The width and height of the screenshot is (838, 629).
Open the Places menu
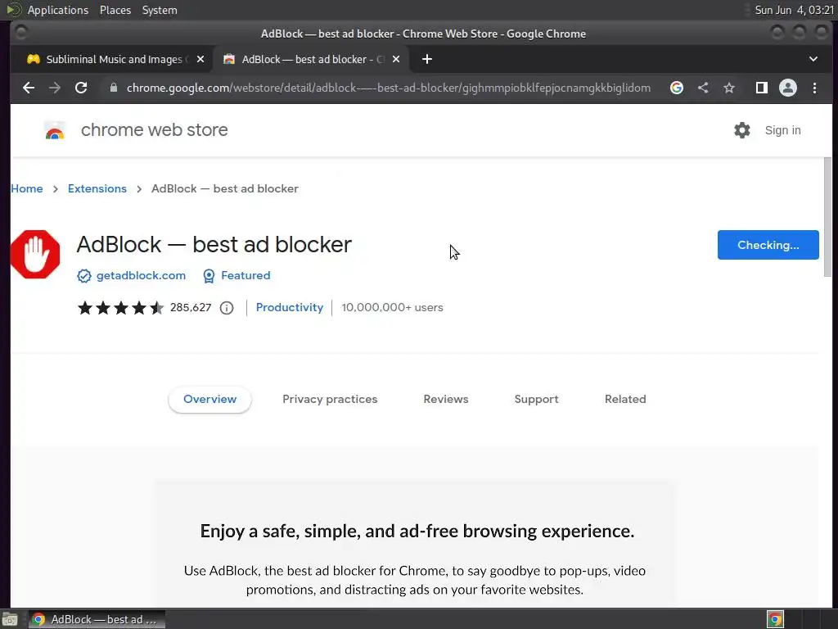pos(115,10)
